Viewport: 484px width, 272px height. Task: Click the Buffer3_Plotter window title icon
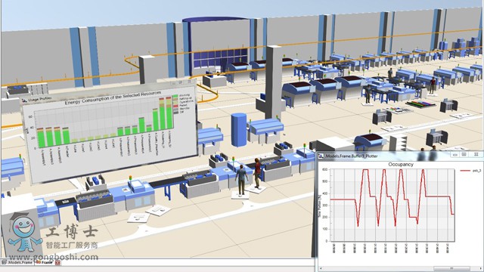[x=321, y=156]
